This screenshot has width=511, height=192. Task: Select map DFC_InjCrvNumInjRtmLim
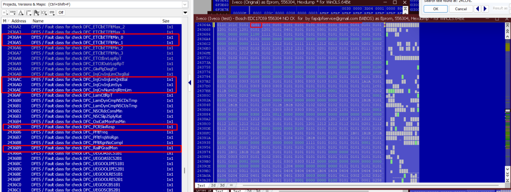click(91, 90)
